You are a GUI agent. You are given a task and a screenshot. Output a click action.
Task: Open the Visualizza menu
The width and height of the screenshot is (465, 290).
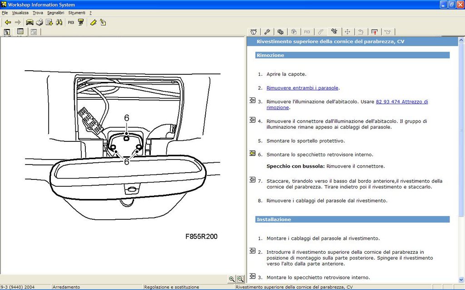[x=20, y=13]
